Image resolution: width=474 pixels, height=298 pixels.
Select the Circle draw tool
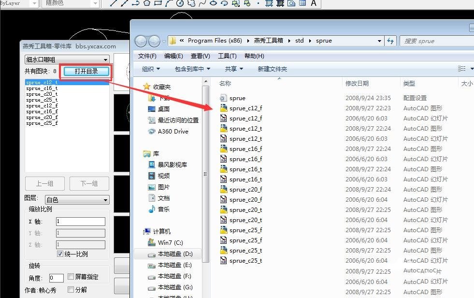point(180,3)
